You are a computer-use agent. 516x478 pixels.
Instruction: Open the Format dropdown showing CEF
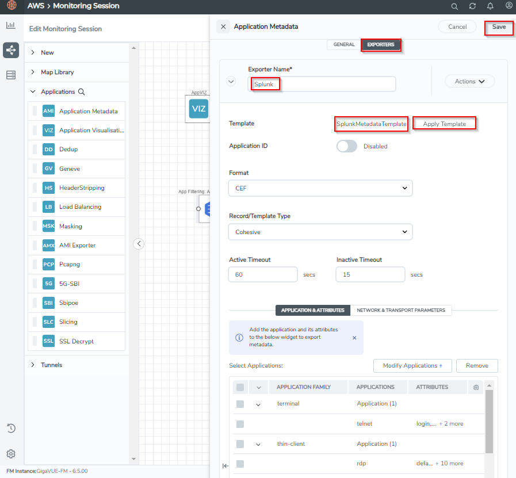[320, 188]
